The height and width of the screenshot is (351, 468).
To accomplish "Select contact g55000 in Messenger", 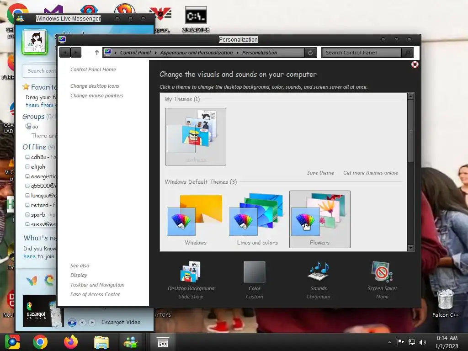I will pos(41,186).
